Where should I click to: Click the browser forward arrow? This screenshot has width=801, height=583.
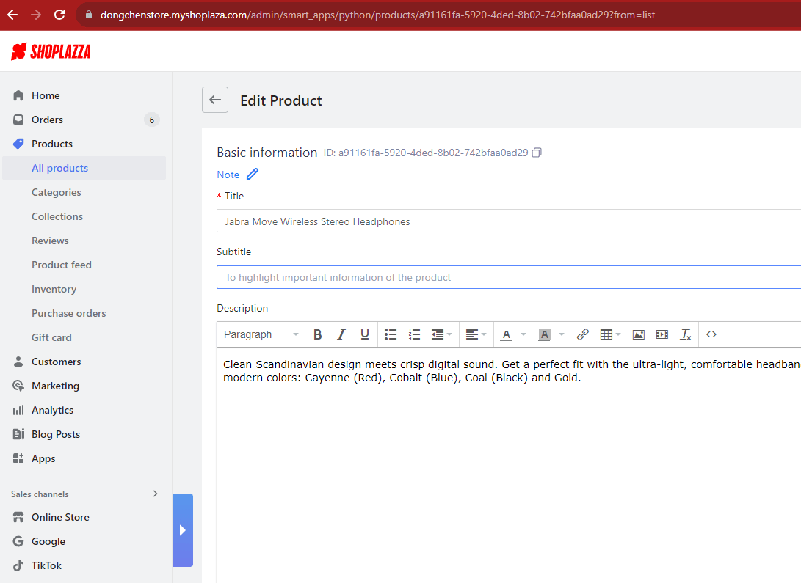pos(36,15)
